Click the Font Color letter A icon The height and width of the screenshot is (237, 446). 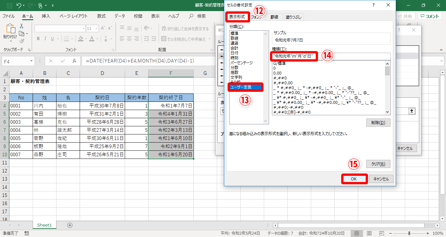click(x=92, y=39)
